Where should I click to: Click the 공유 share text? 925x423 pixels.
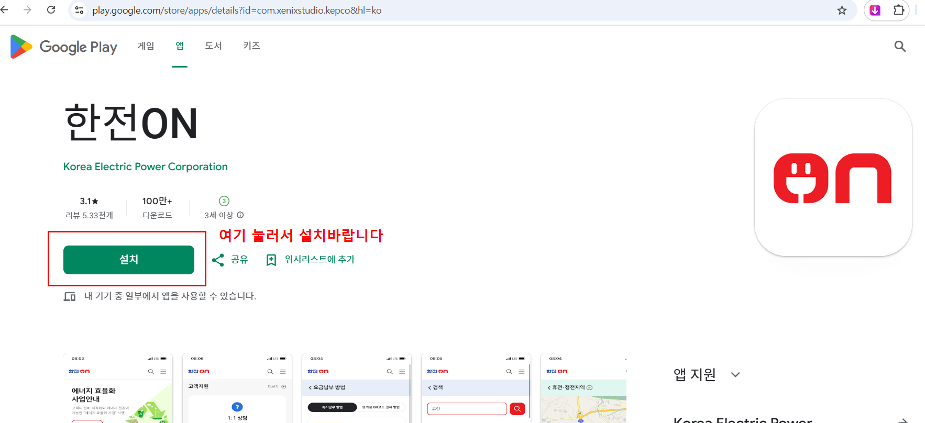click(x=239, y=260)
